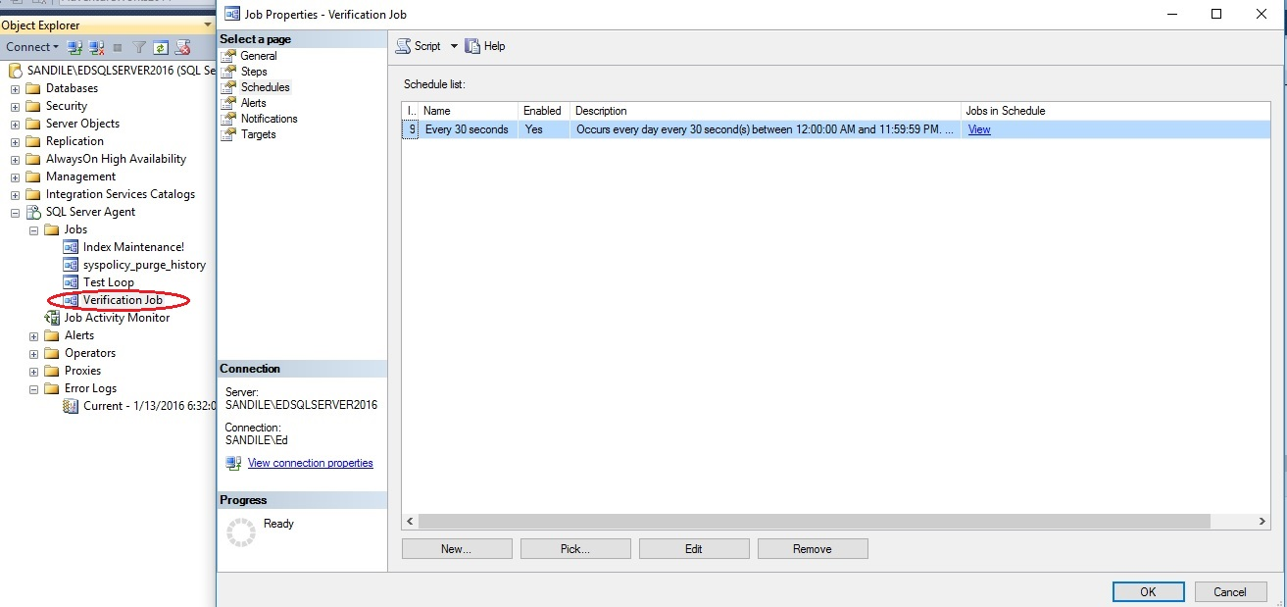Screen dimensions: 1287x607
Task: Confirm with the OK button
Action: point(1148,591)
